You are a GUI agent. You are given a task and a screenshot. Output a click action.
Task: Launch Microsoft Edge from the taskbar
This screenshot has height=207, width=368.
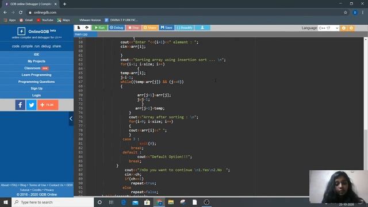pyautogui.click(x=124, y=202)
